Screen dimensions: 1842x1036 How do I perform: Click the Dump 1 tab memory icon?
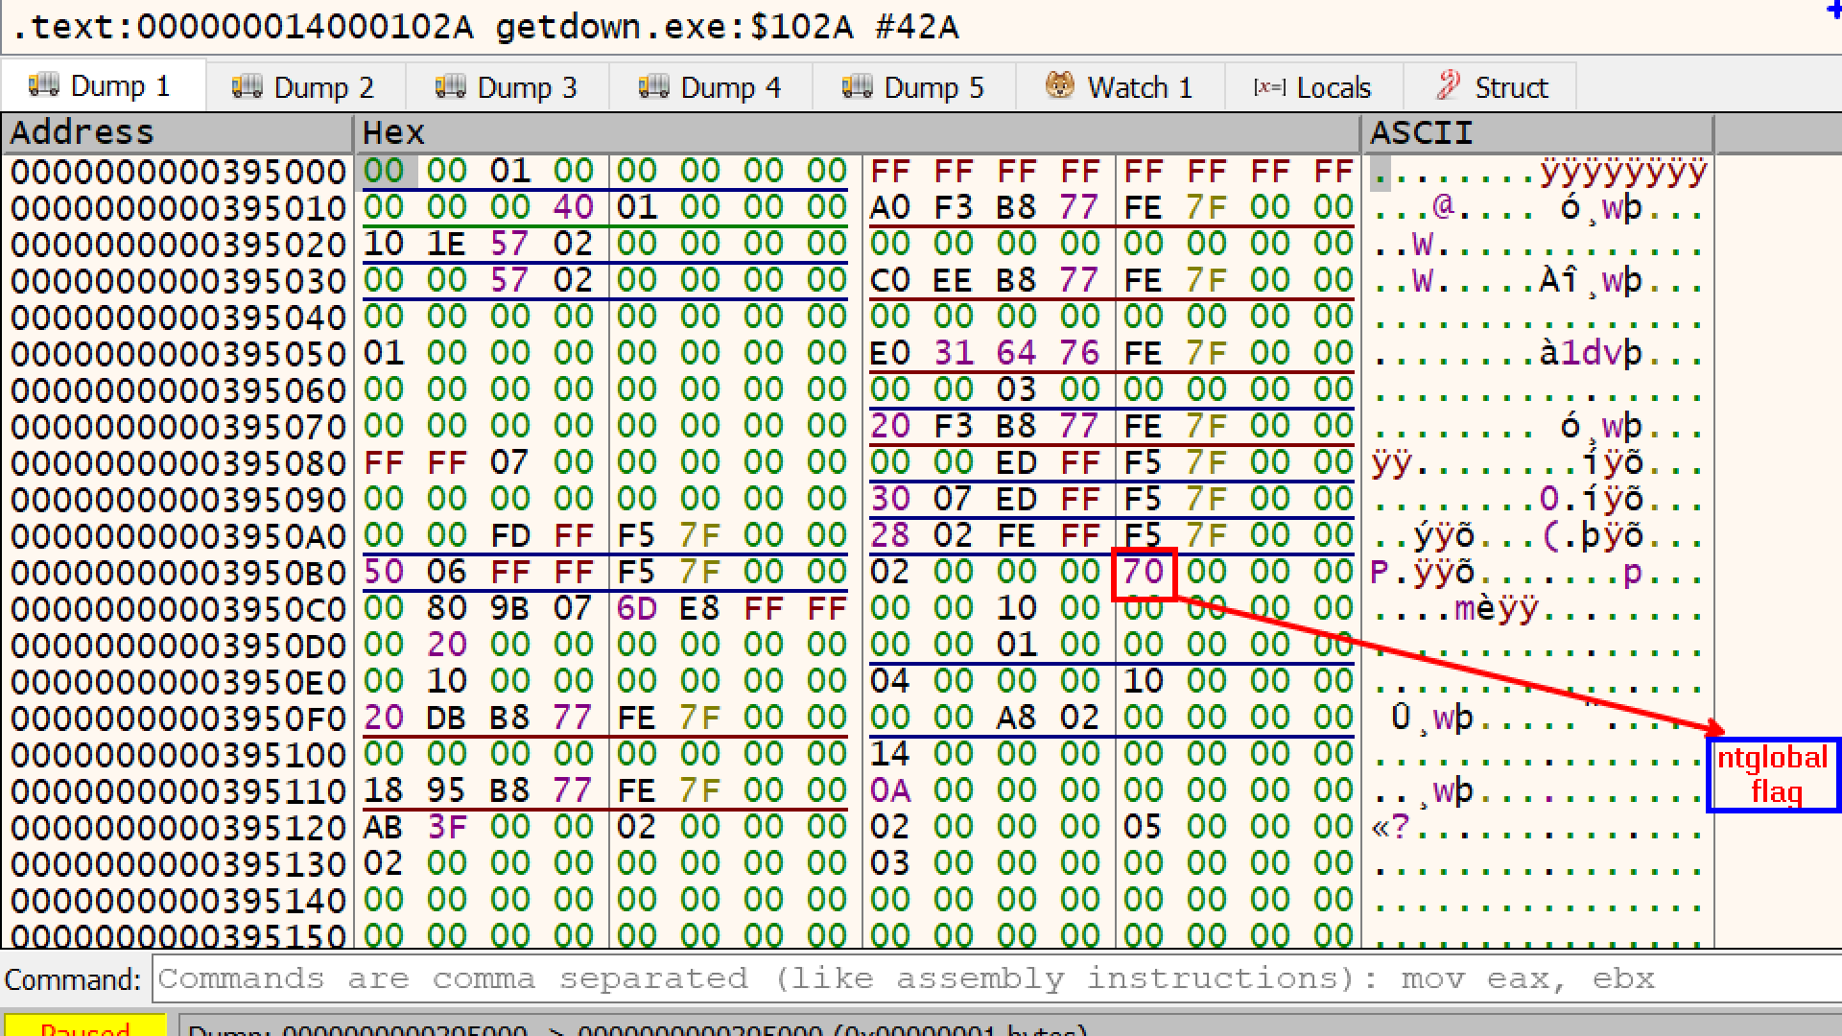pos(43,86)
